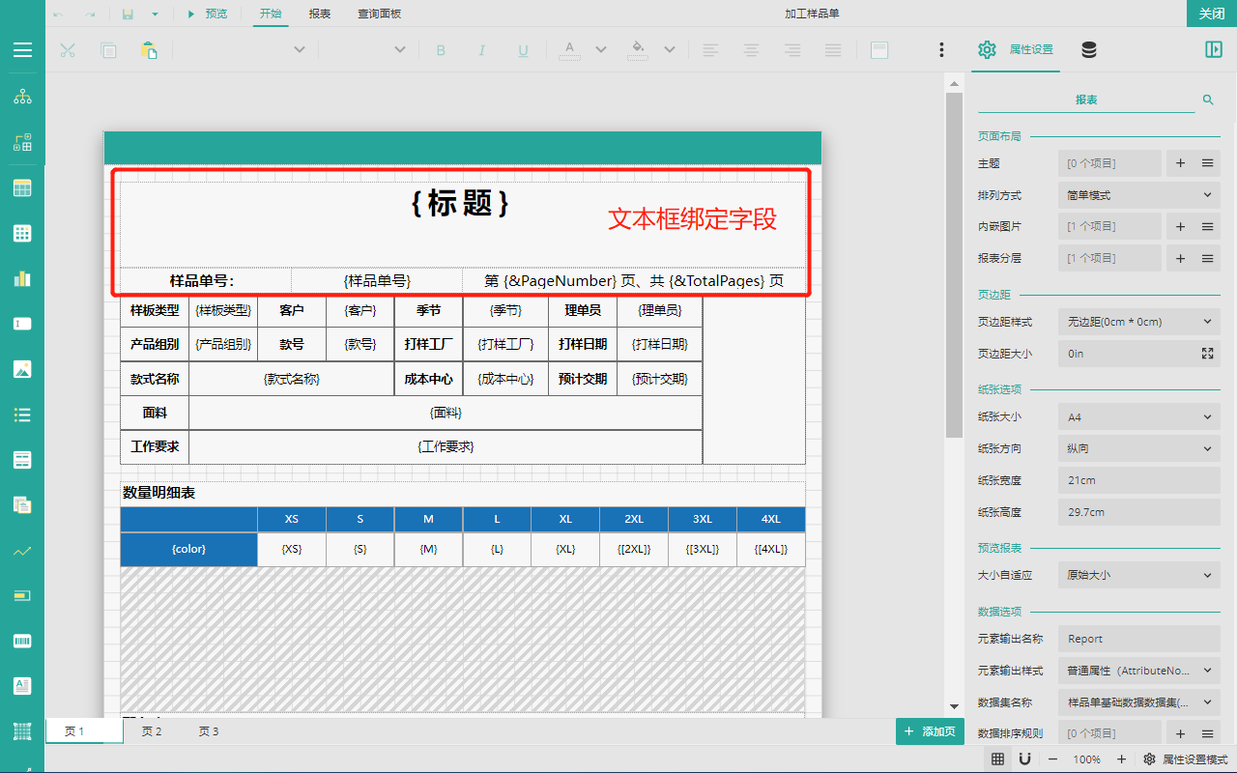Select the Chart tool in left sidebar
This screenshot has height=773, width=1237.
tap(22, 278)
